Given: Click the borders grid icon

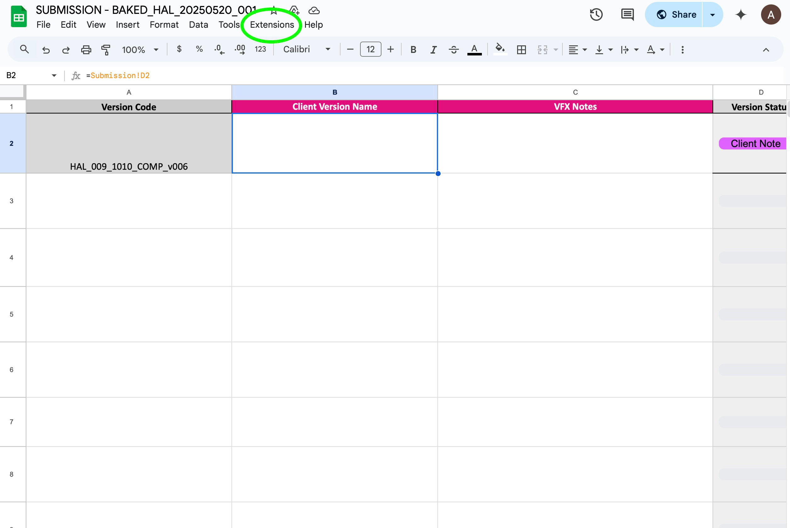Looking at the screenshot, I should pos(521,50).
